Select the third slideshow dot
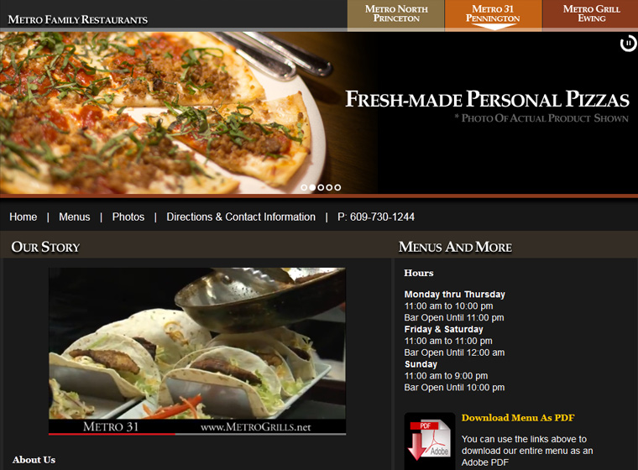The height and width of the screenshot is (470, 638). pyautogui.click(x=321, y=187)
